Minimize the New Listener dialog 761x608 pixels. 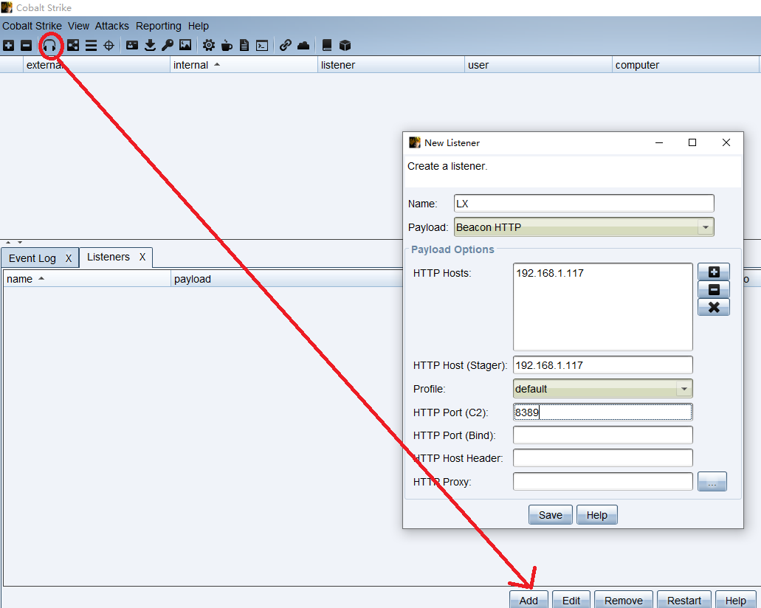pyautogui.click(x=659, y=142)
